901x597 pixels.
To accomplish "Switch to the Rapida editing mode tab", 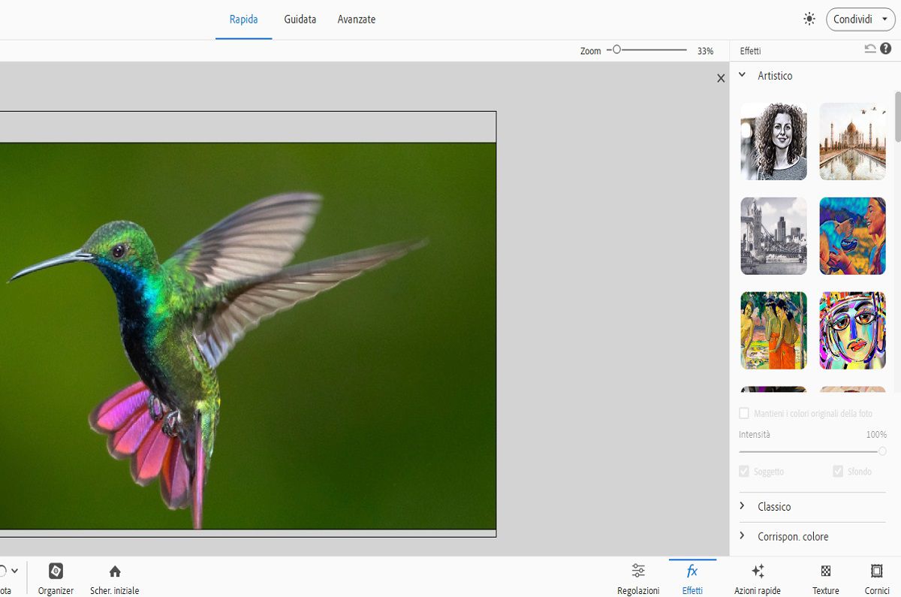I will [x=243, y=20].
